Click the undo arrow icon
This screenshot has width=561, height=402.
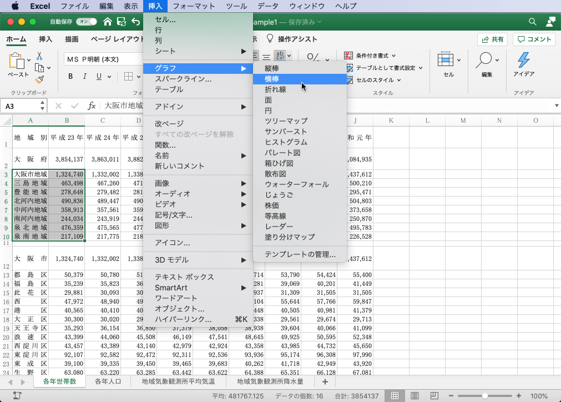[x=135, y=22]
